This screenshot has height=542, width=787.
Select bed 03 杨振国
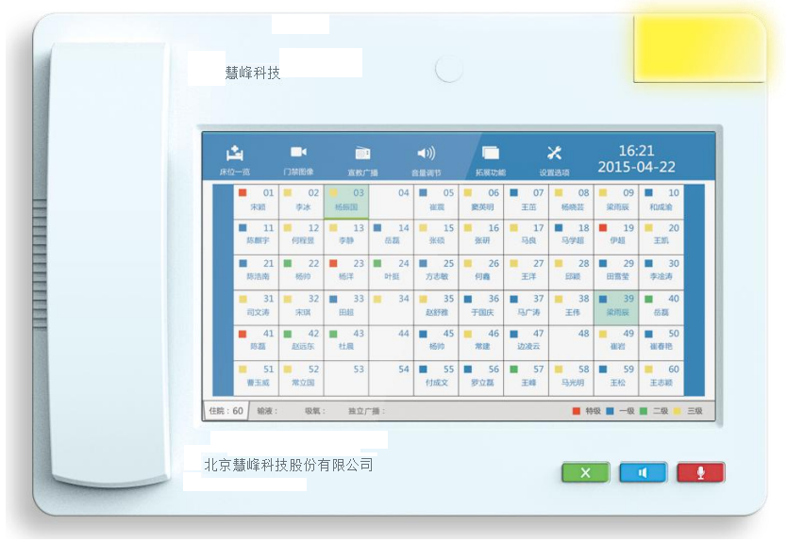point(345,201)
